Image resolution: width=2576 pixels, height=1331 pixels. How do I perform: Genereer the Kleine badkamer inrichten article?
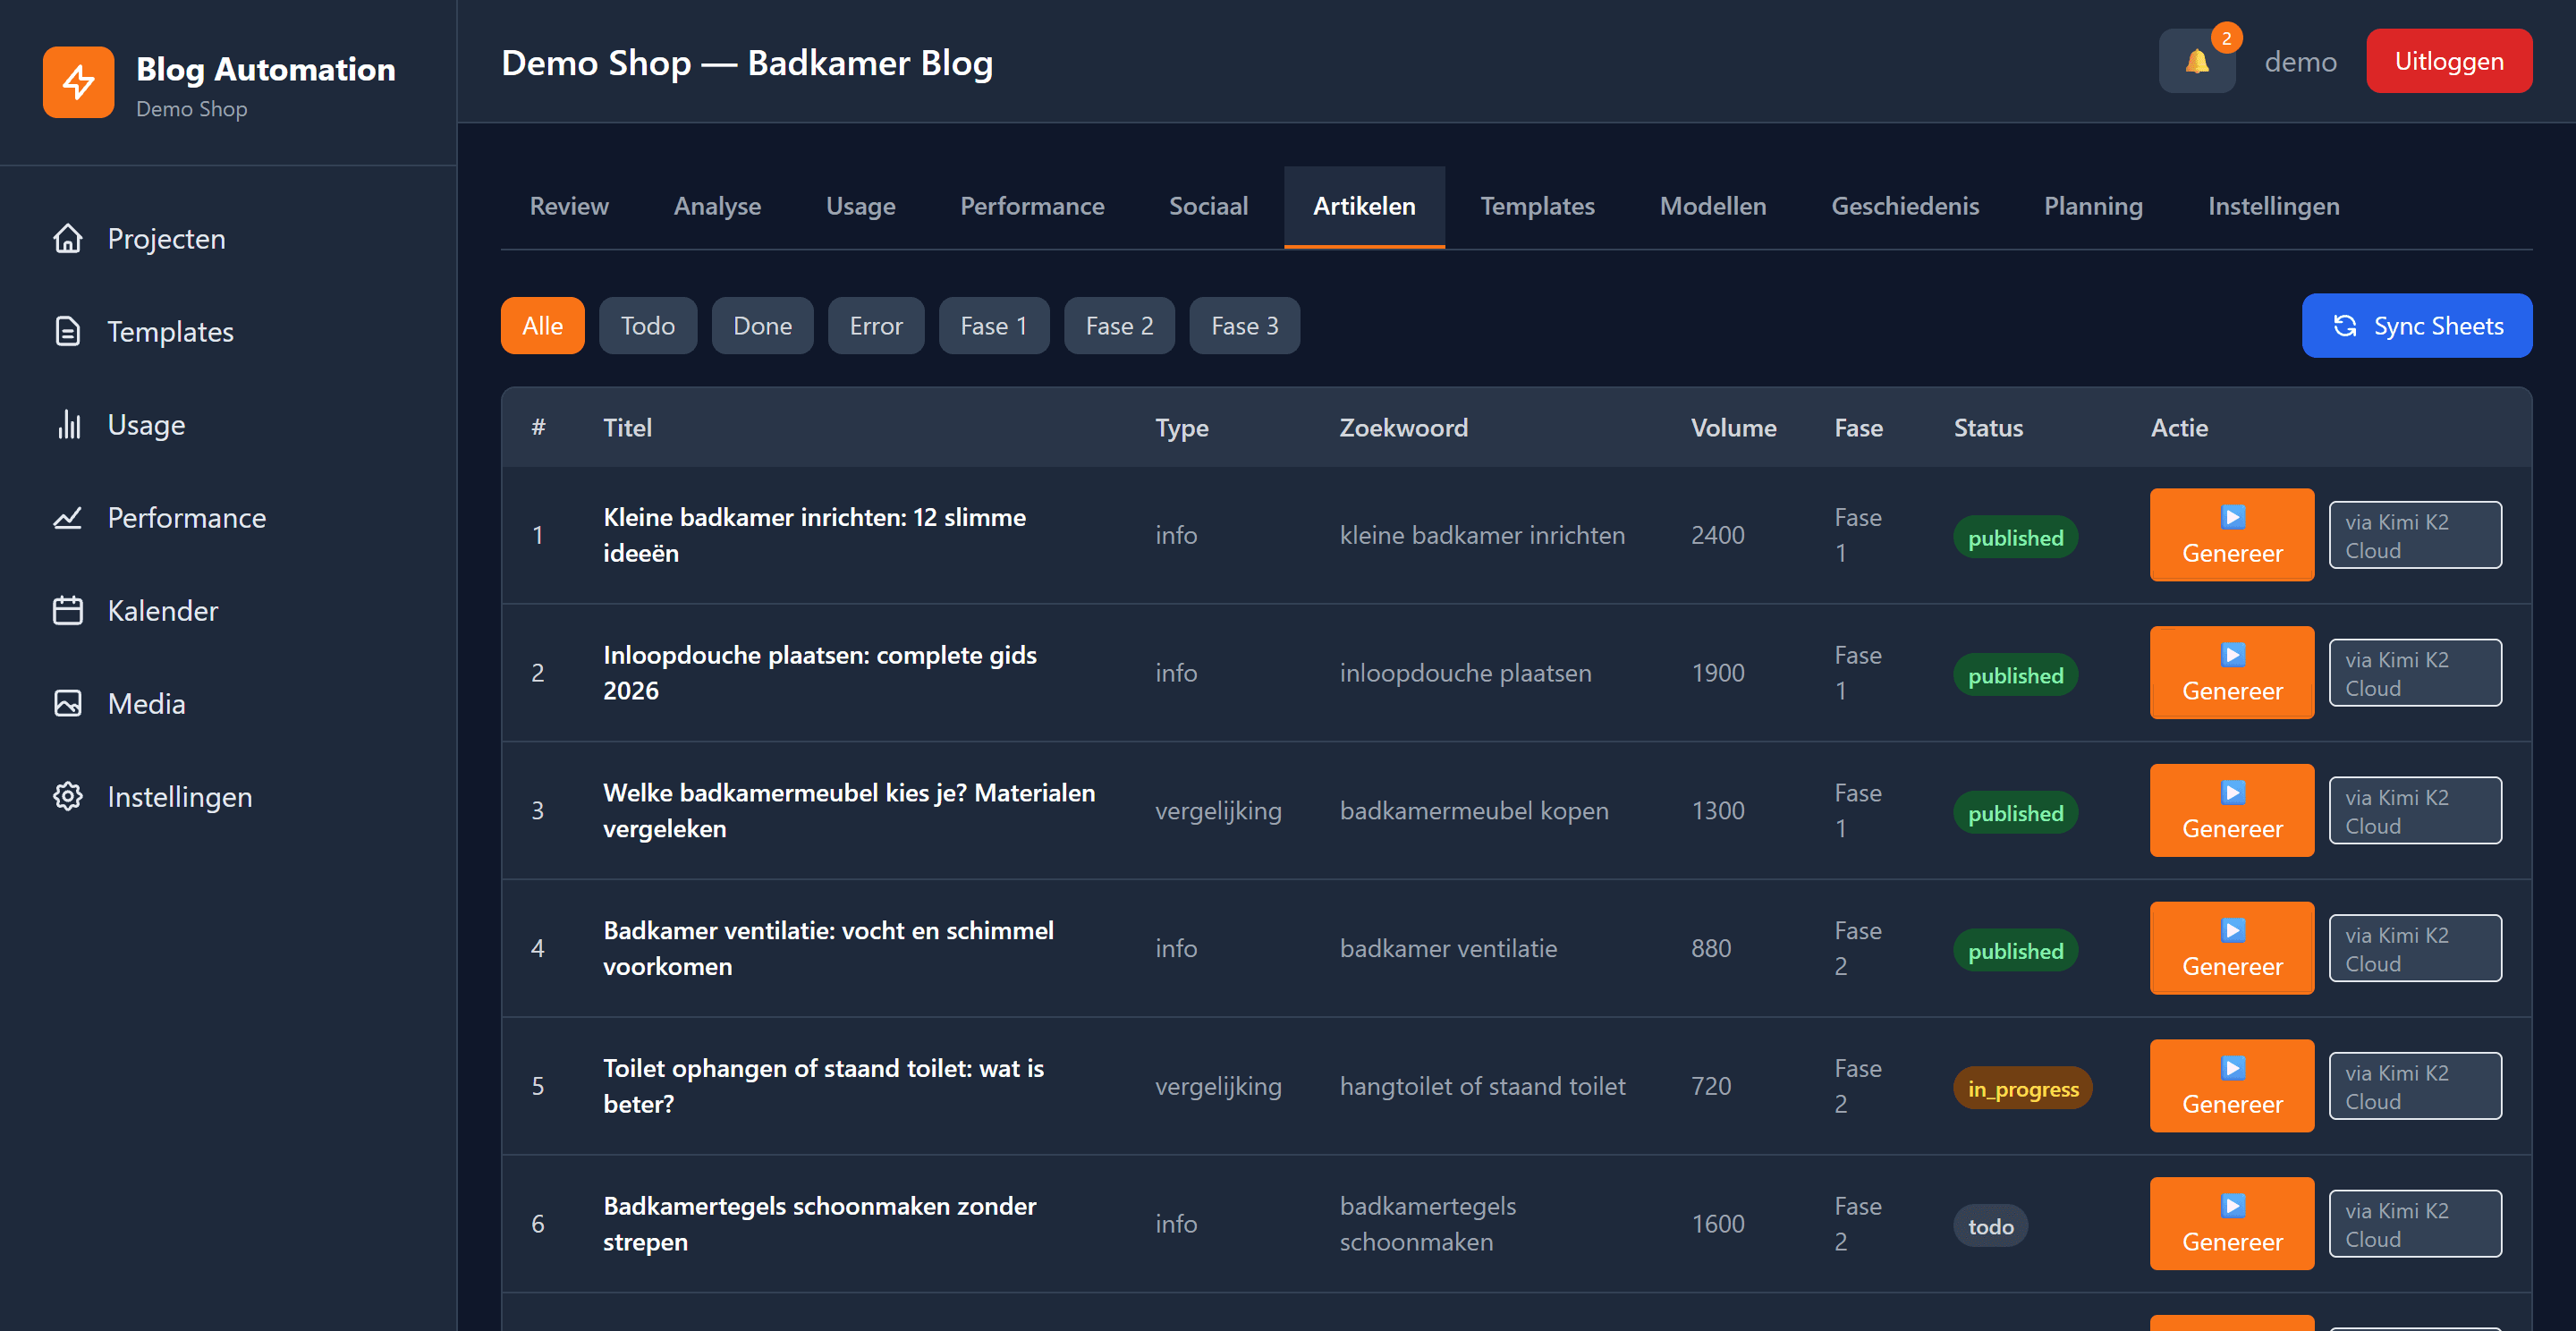pos(2232,535)
